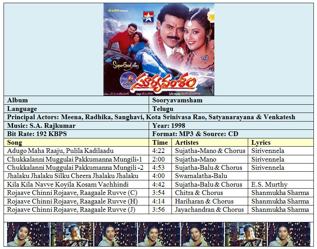Click the duration "4:14"
The width and height of the screenshot is (317, 249).
point(158,201)
